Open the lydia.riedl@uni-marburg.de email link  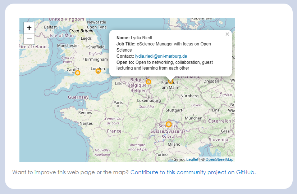pos(161,56)
